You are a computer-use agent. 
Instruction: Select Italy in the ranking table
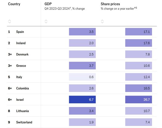[19, 77]
